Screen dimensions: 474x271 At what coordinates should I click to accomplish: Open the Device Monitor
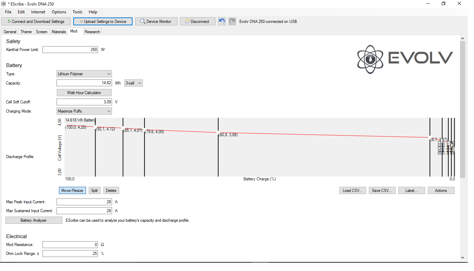coord(156,22)
